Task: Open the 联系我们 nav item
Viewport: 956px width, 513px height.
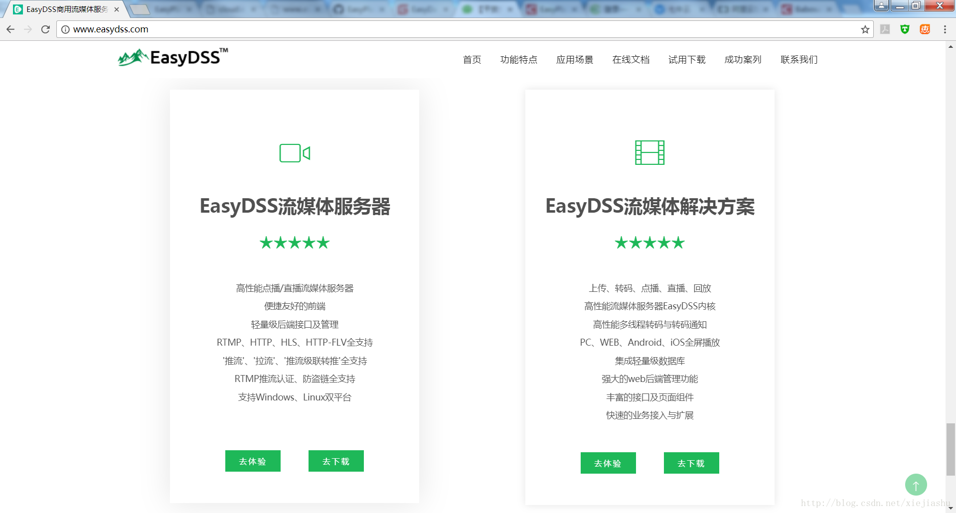Action: pyautogui.click(x=799, y=60)
